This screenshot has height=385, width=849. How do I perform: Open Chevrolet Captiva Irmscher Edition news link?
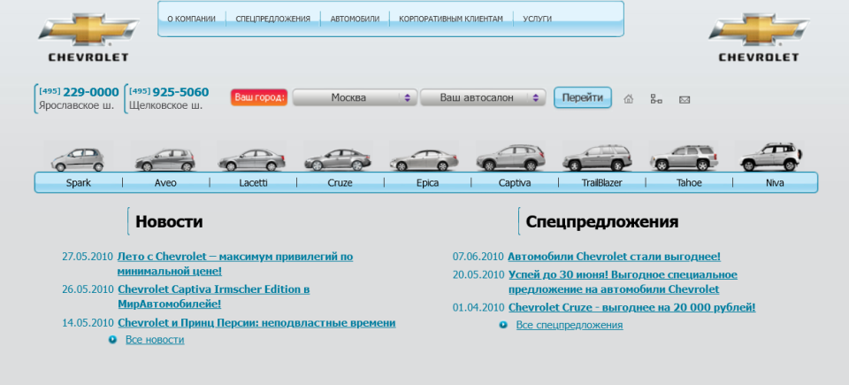point(214,296)
